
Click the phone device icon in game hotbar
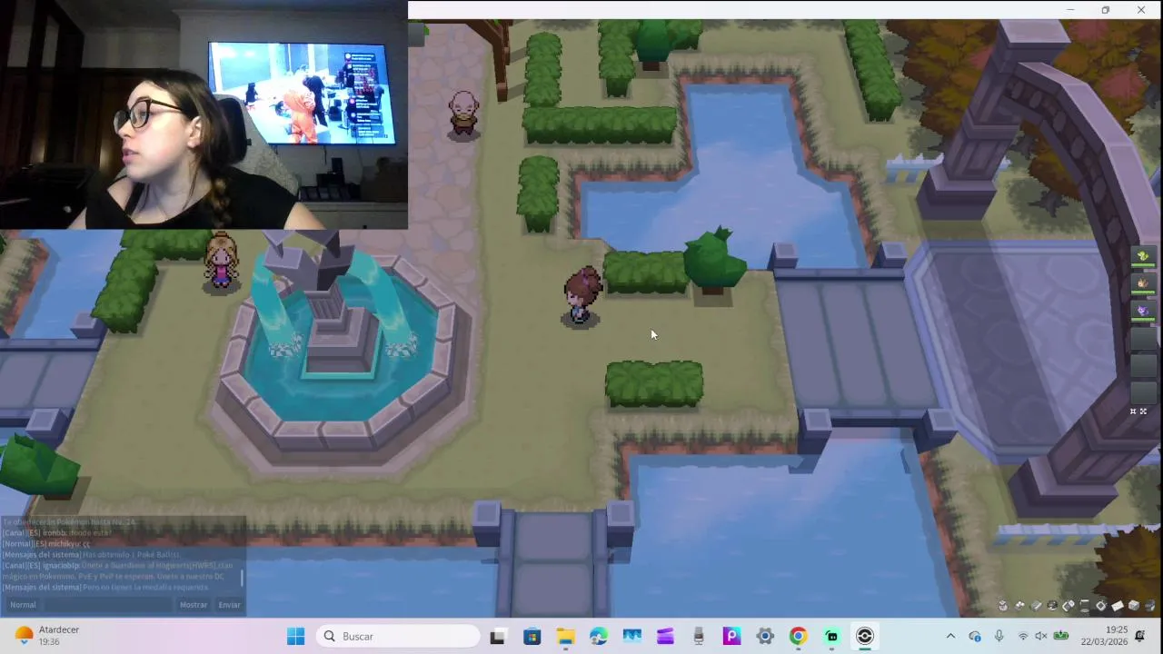(1069, 606)
